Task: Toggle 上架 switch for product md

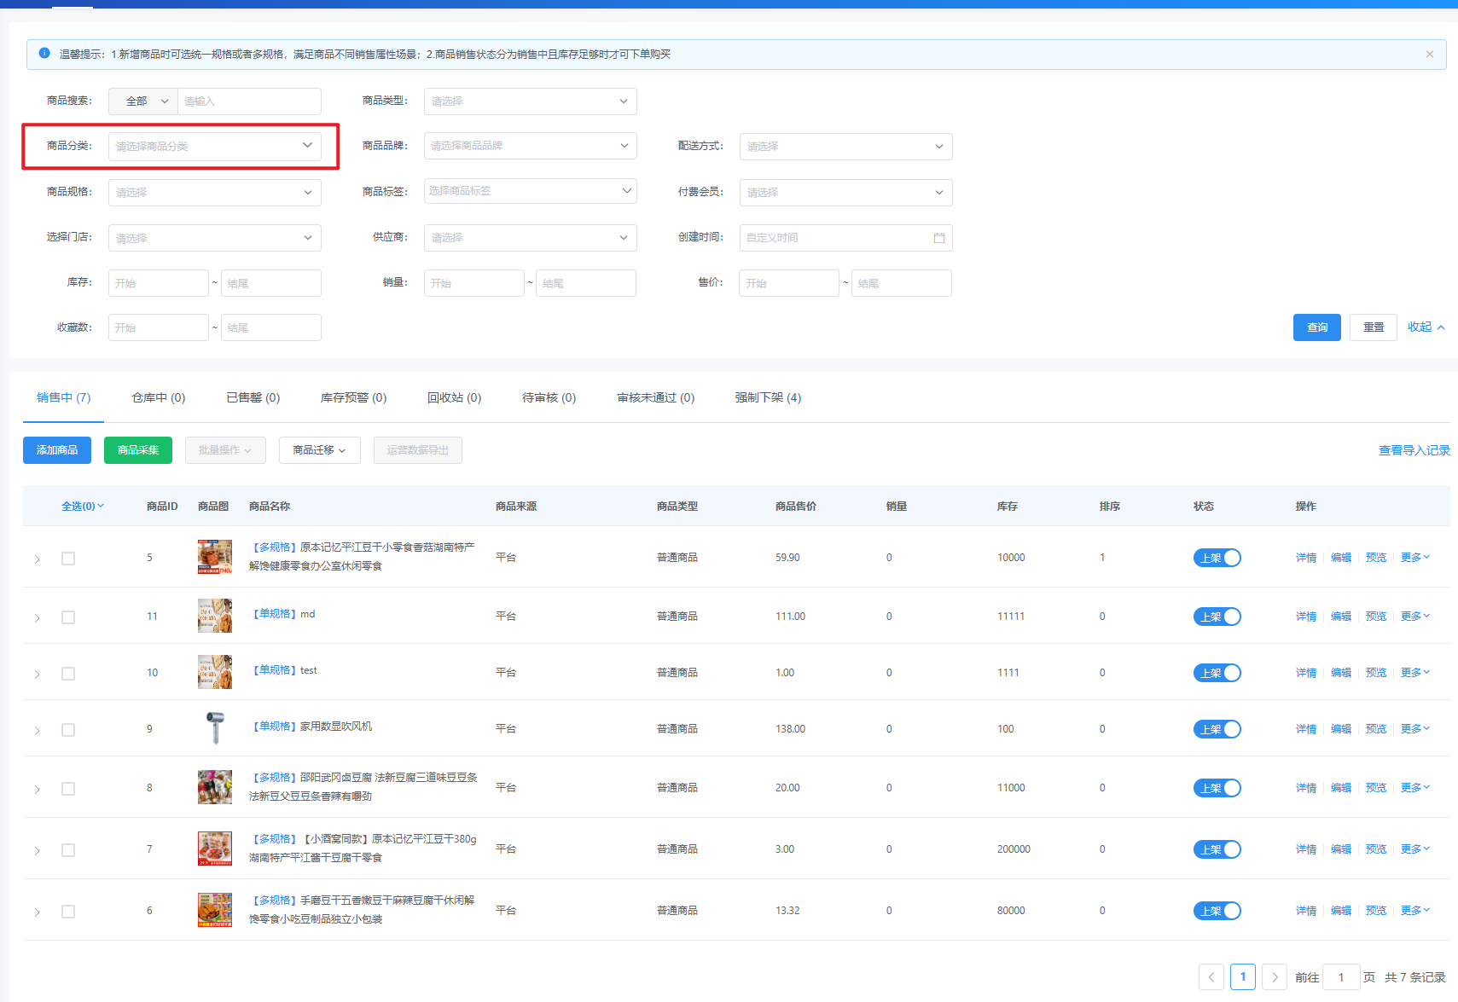Action: pyautogui.click(x=1217, y=617)
